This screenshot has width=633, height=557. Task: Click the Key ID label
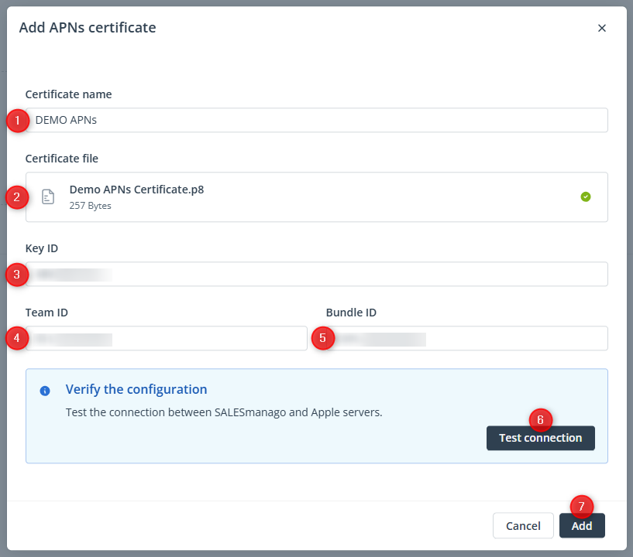click(x=42, y=248)
